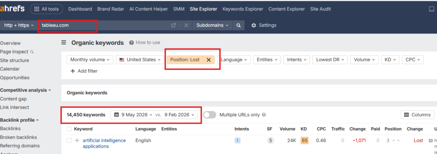The width and height of the screenshot is (437, 154).
Task: Click the monitor icon in top bar
Action: tap(431, 9)
